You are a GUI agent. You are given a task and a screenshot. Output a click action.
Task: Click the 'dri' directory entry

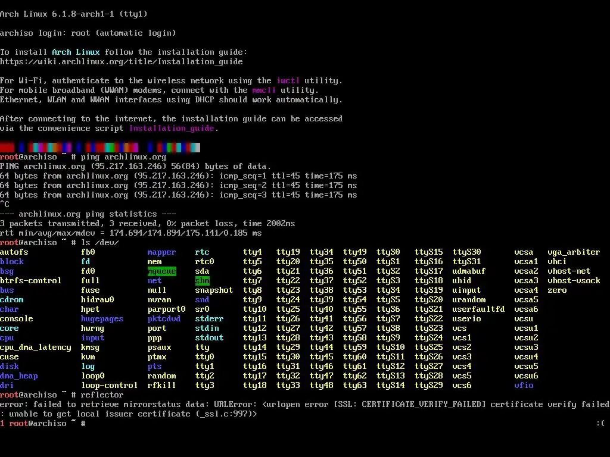(x=7, y=386)
